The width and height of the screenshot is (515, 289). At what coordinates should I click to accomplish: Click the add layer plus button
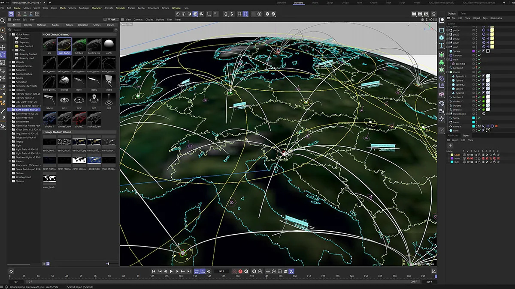(450, 146)
